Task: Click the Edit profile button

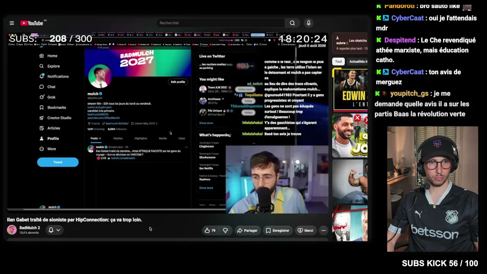Action: coord(178,82)
